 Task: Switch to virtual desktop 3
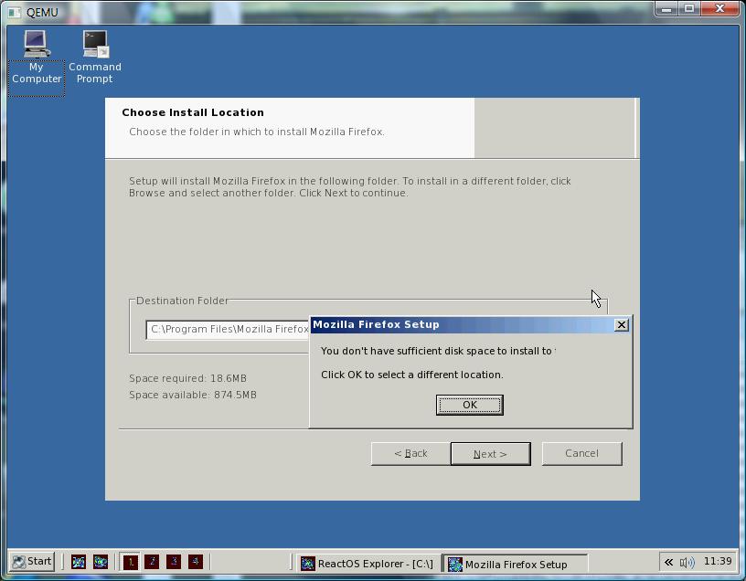[174, 562]
